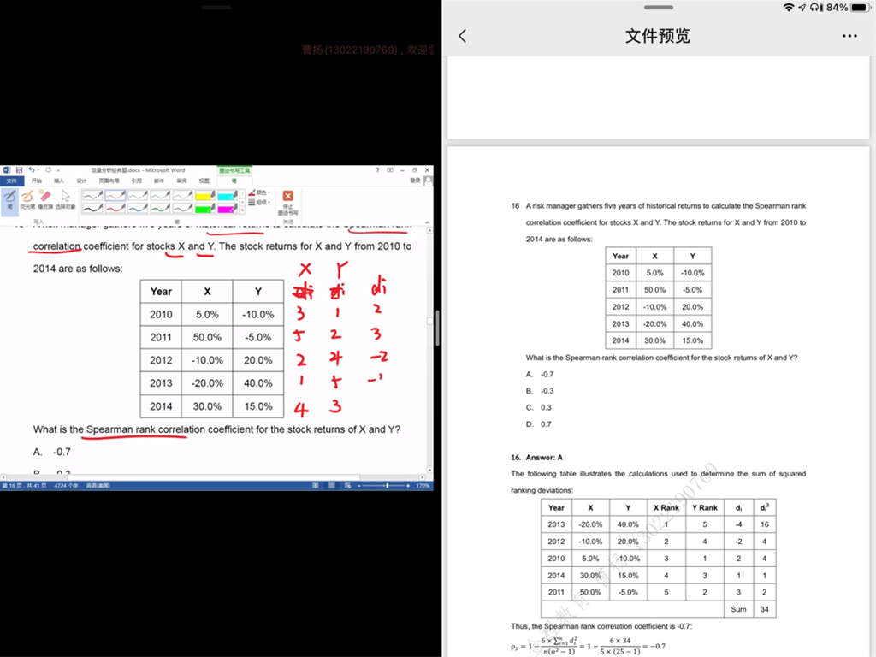Switch to the Page Layout (页面布局) tab
876x657 pixels.
click(x=109, y=181)
